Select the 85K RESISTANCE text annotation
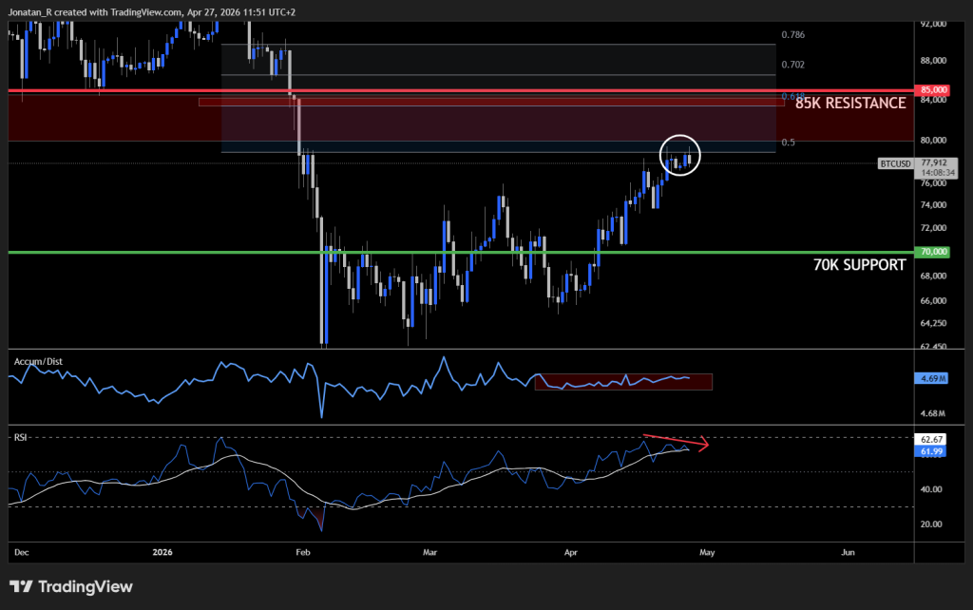The width and height of the screenshot is (973, 610). coord(850,103)
